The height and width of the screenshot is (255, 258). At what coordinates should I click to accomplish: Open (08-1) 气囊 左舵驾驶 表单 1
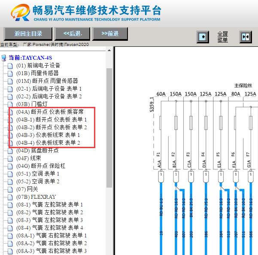click(49, 205)
